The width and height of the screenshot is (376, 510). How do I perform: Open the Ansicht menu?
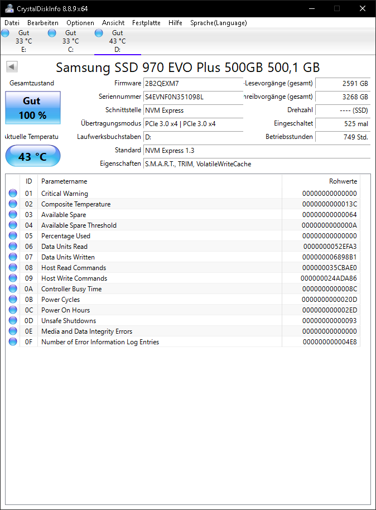point(113,23)
